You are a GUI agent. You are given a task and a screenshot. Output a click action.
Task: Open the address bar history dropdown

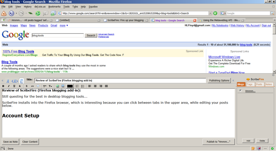click(210, 14)
